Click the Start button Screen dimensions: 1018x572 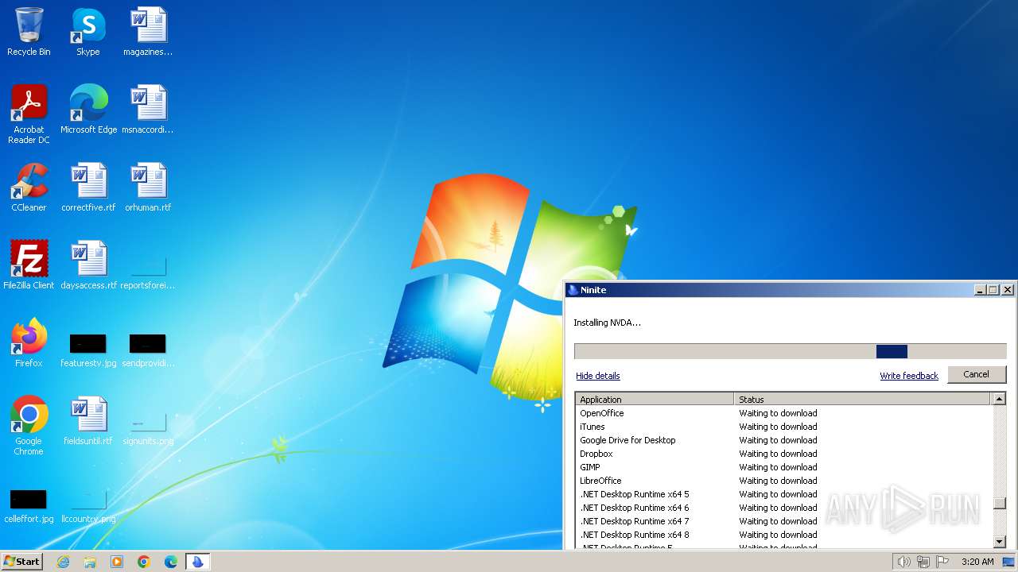pyautogui.click(x=22, y=562)
